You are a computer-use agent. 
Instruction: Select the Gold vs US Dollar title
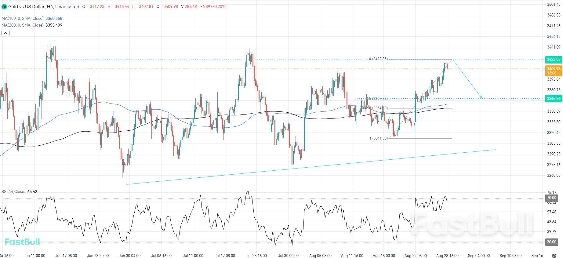[44, 7]
